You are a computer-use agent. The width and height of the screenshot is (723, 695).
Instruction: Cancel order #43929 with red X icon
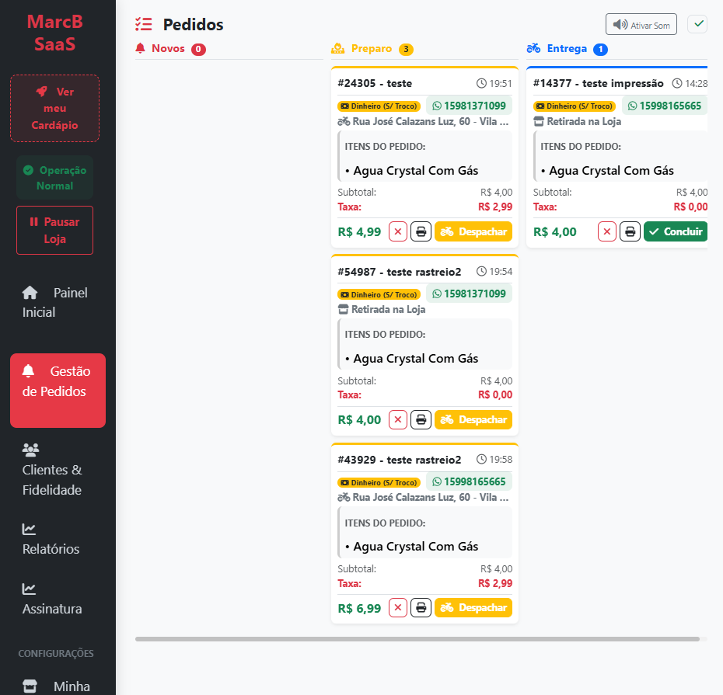[x=398, y=608]
